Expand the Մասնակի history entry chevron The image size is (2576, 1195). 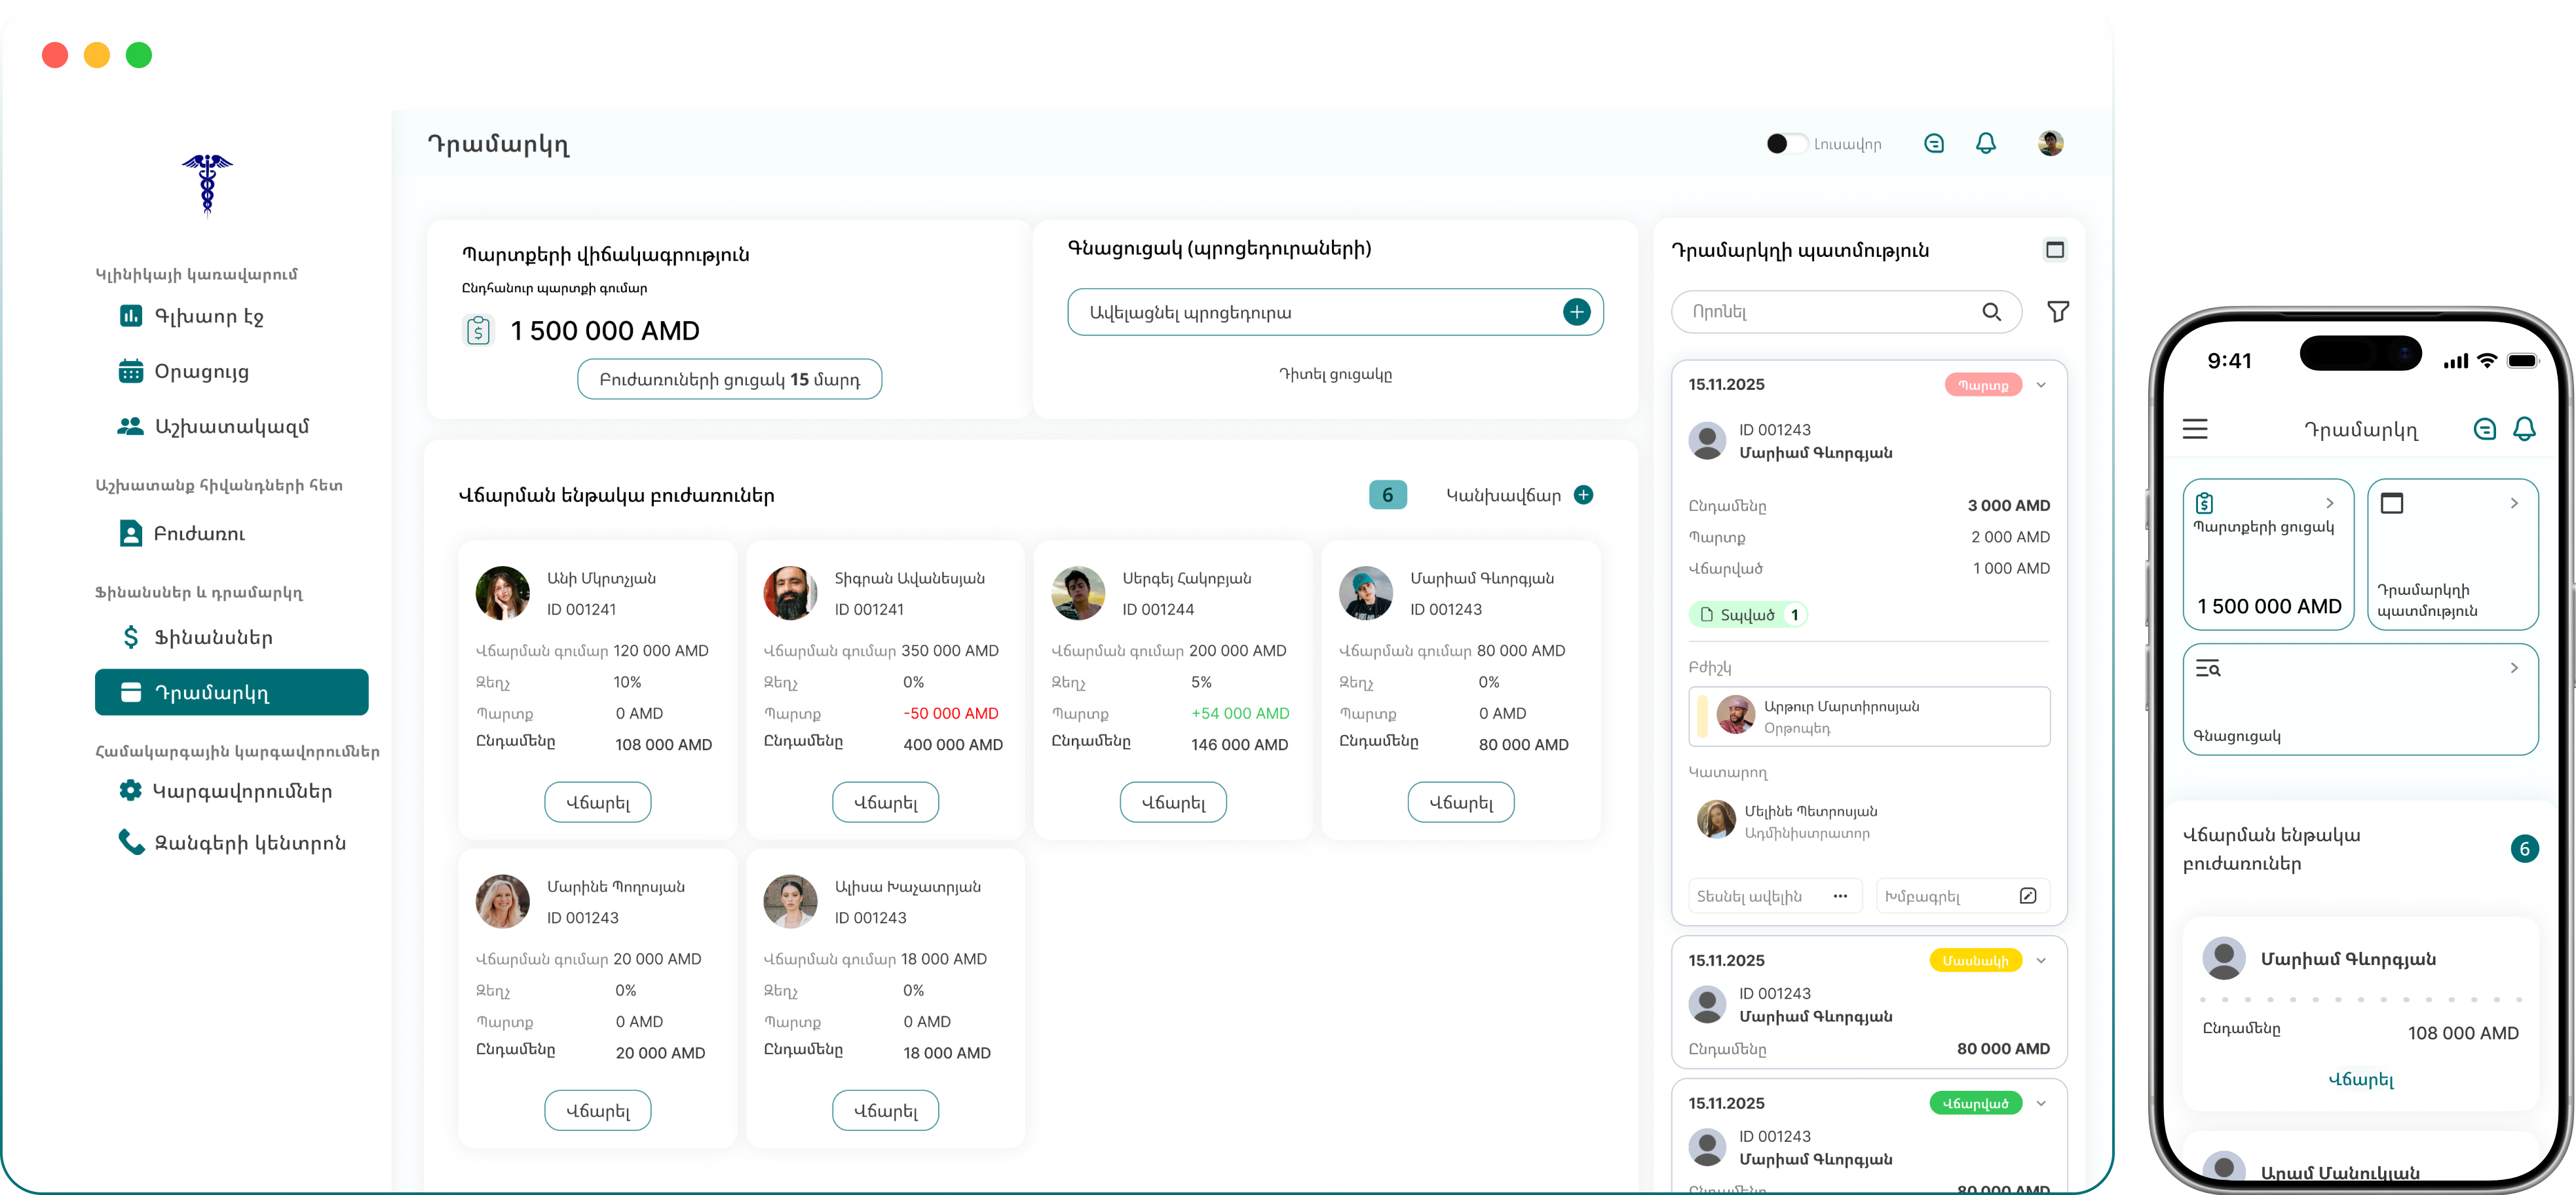click(x=2041, y=961)
